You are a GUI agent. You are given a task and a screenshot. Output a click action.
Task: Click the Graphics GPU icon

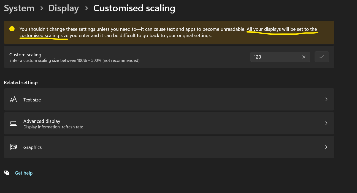(x=13, y=147)
